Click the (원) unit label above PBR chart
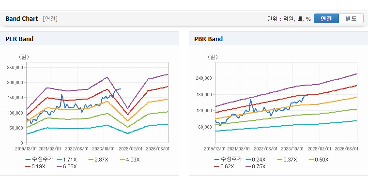368x176 pixels. 213,57
